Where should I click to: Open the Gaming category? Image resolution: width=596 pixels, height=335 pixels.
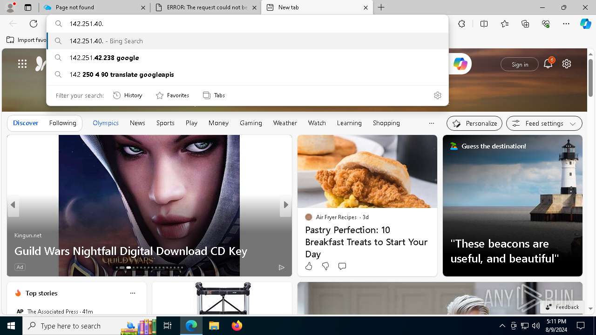coord(251,123)
